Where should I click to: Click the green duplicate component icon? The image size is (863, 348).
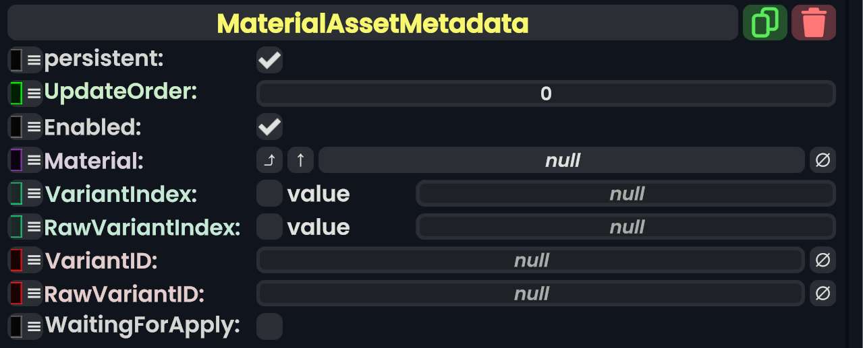pyautogui.click(x=764, y=23)
